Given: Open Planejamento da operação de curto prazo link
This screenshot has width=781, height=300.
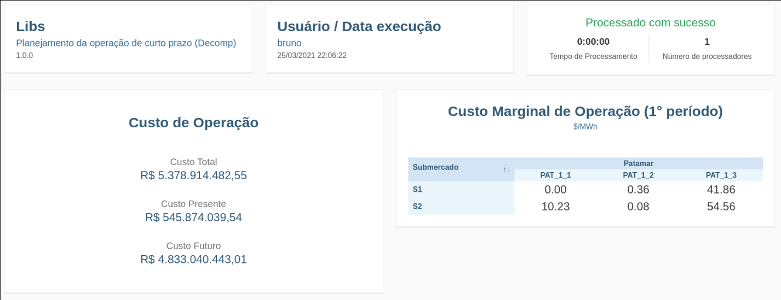Looking at the screenshot, I should click(x=126, y=43).
